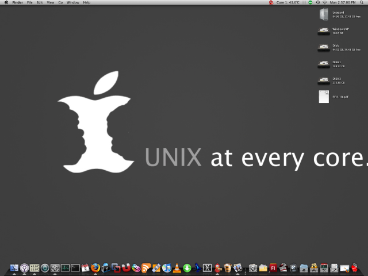Launch Firefox from the Dock
This screenshot has height=276, width=368.
click(x=95, y=267)
